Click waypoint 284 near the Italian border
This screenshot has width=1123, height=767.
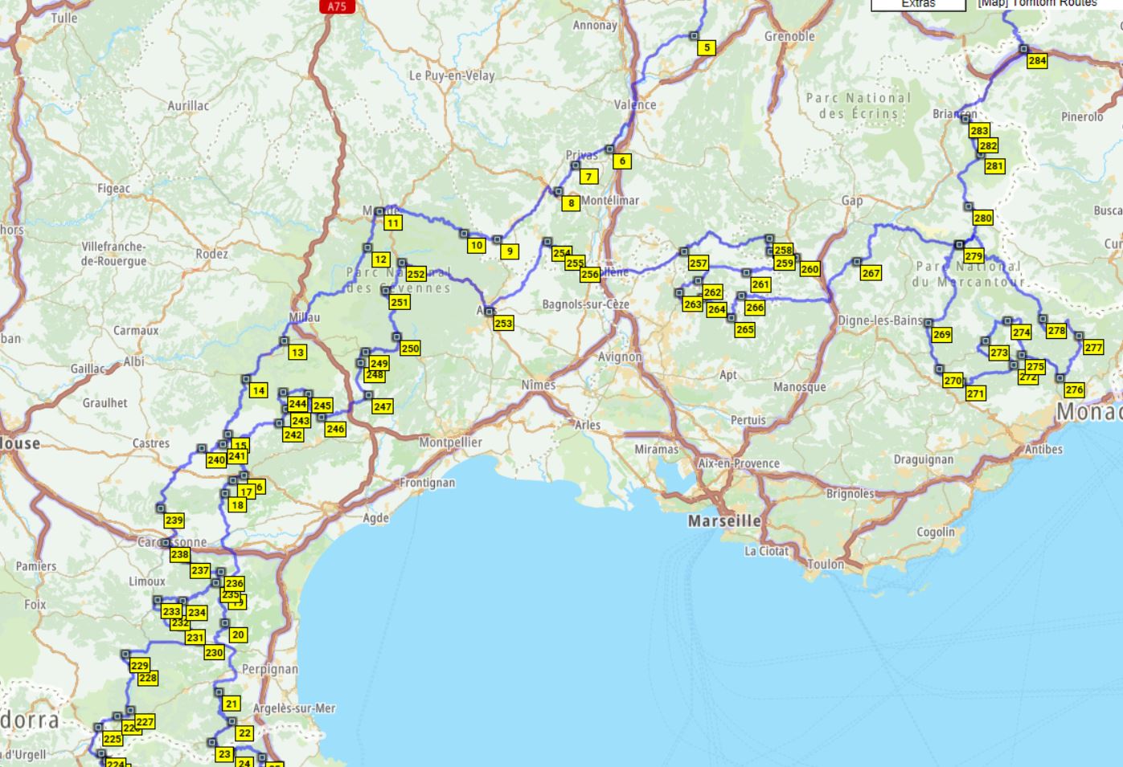[1037, 60]
